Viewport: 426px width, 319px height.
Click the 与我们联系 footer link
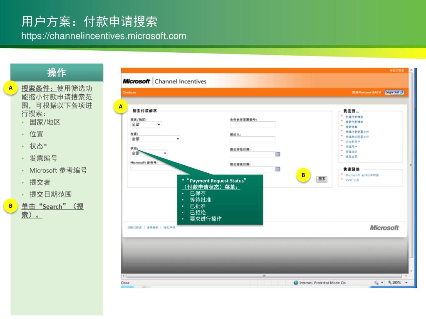134,228
